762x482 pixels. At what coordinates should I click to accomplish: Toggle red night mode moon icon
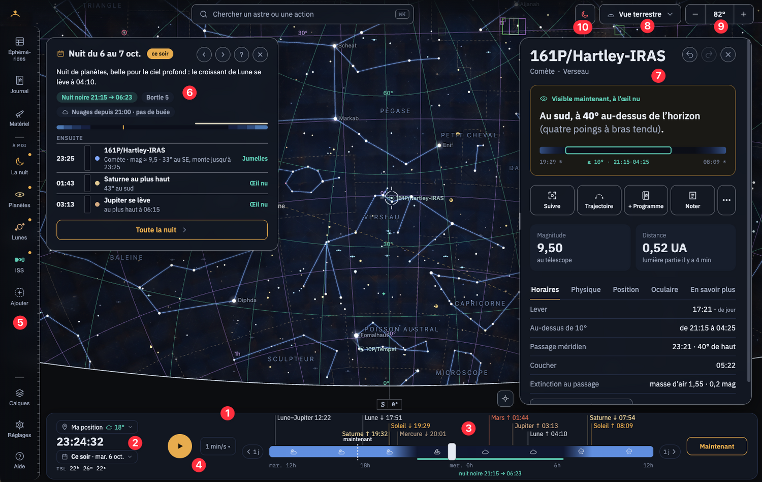pos(585,14)
